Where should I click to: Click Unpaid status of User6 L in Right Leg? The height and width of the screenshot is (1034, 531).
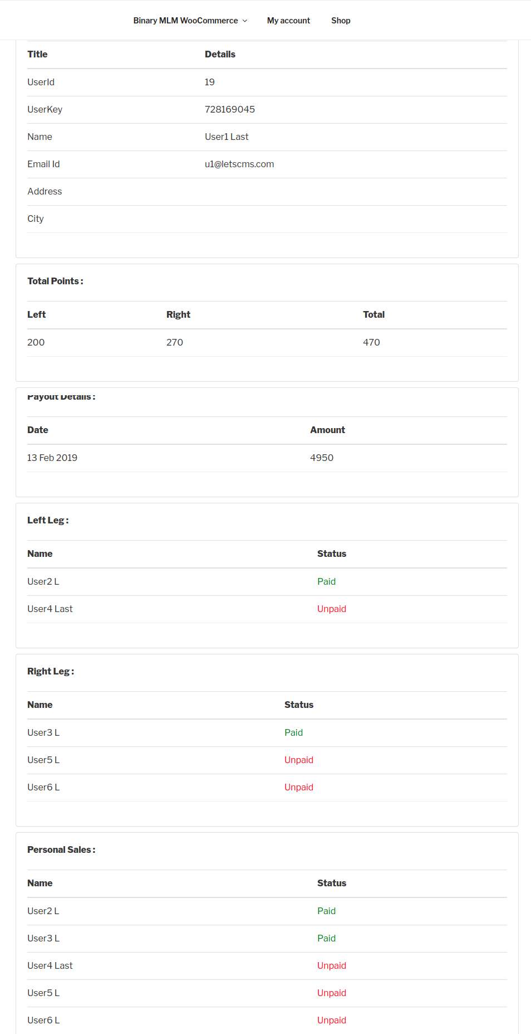pos(299,787)
